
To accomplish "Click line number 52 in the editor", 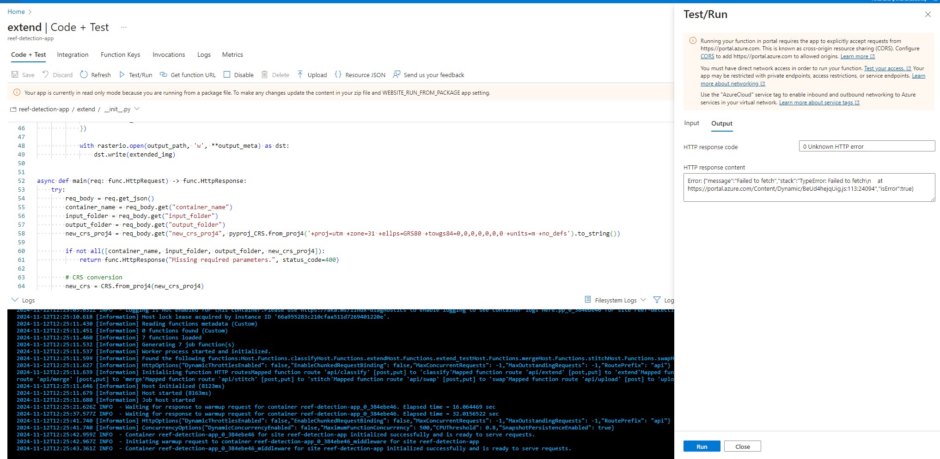I will click(x=21, y=181).
